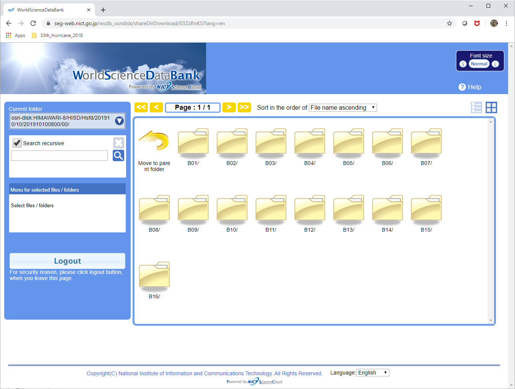Viewport: 515px width, 389px height.
Task: Open the B14/ folder
Action: pyautogui.click(x=387, y=210)
